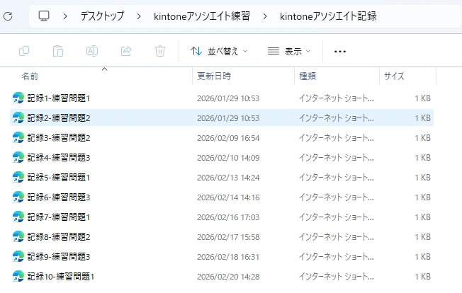Click the date 2026/02/18 16:31
This screenshot has height=293, width=462.
(x=228, y=257)
